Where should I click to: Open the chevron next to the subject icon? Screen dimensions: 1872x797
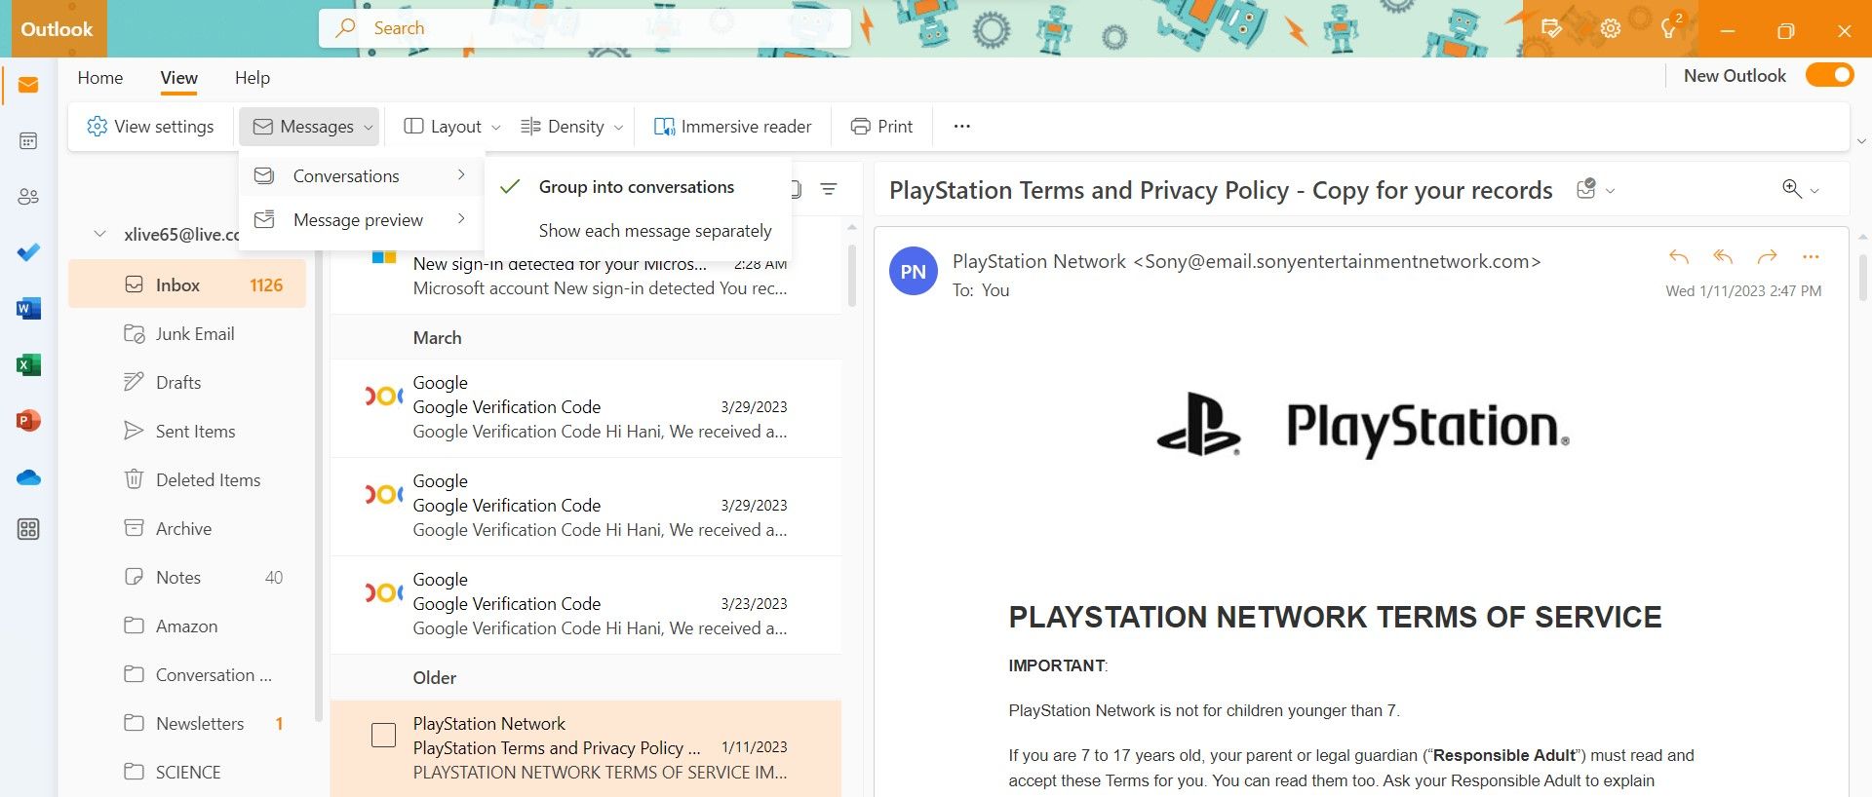(1611, 190)
